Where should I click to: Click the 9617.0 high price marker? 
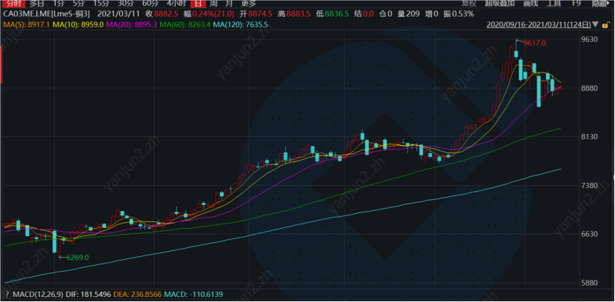click(x=534, y=43)
